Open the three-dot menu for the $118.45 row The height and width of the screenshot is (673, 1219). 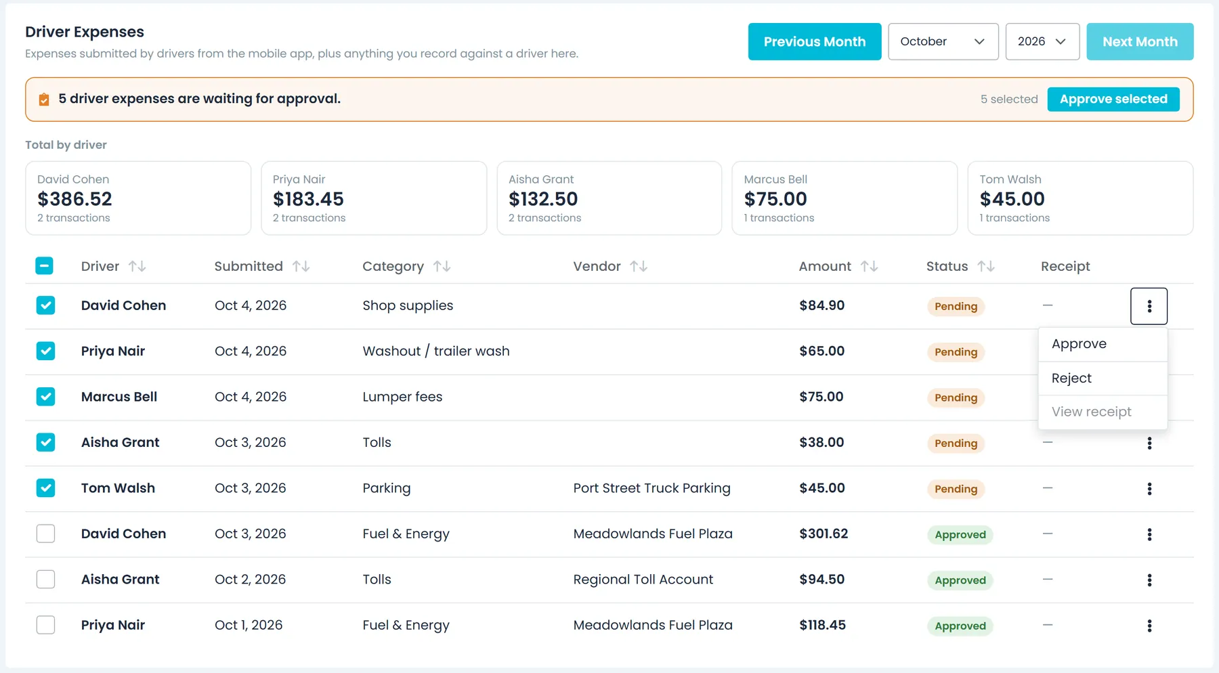pos(1149,626)
